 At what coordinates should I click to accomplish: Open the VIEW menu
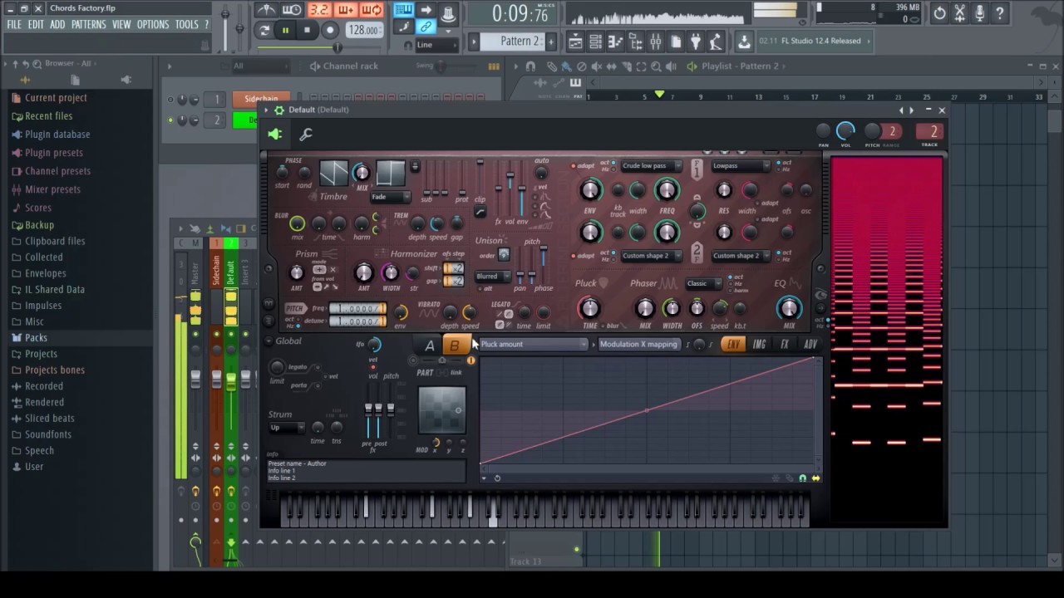121,25
